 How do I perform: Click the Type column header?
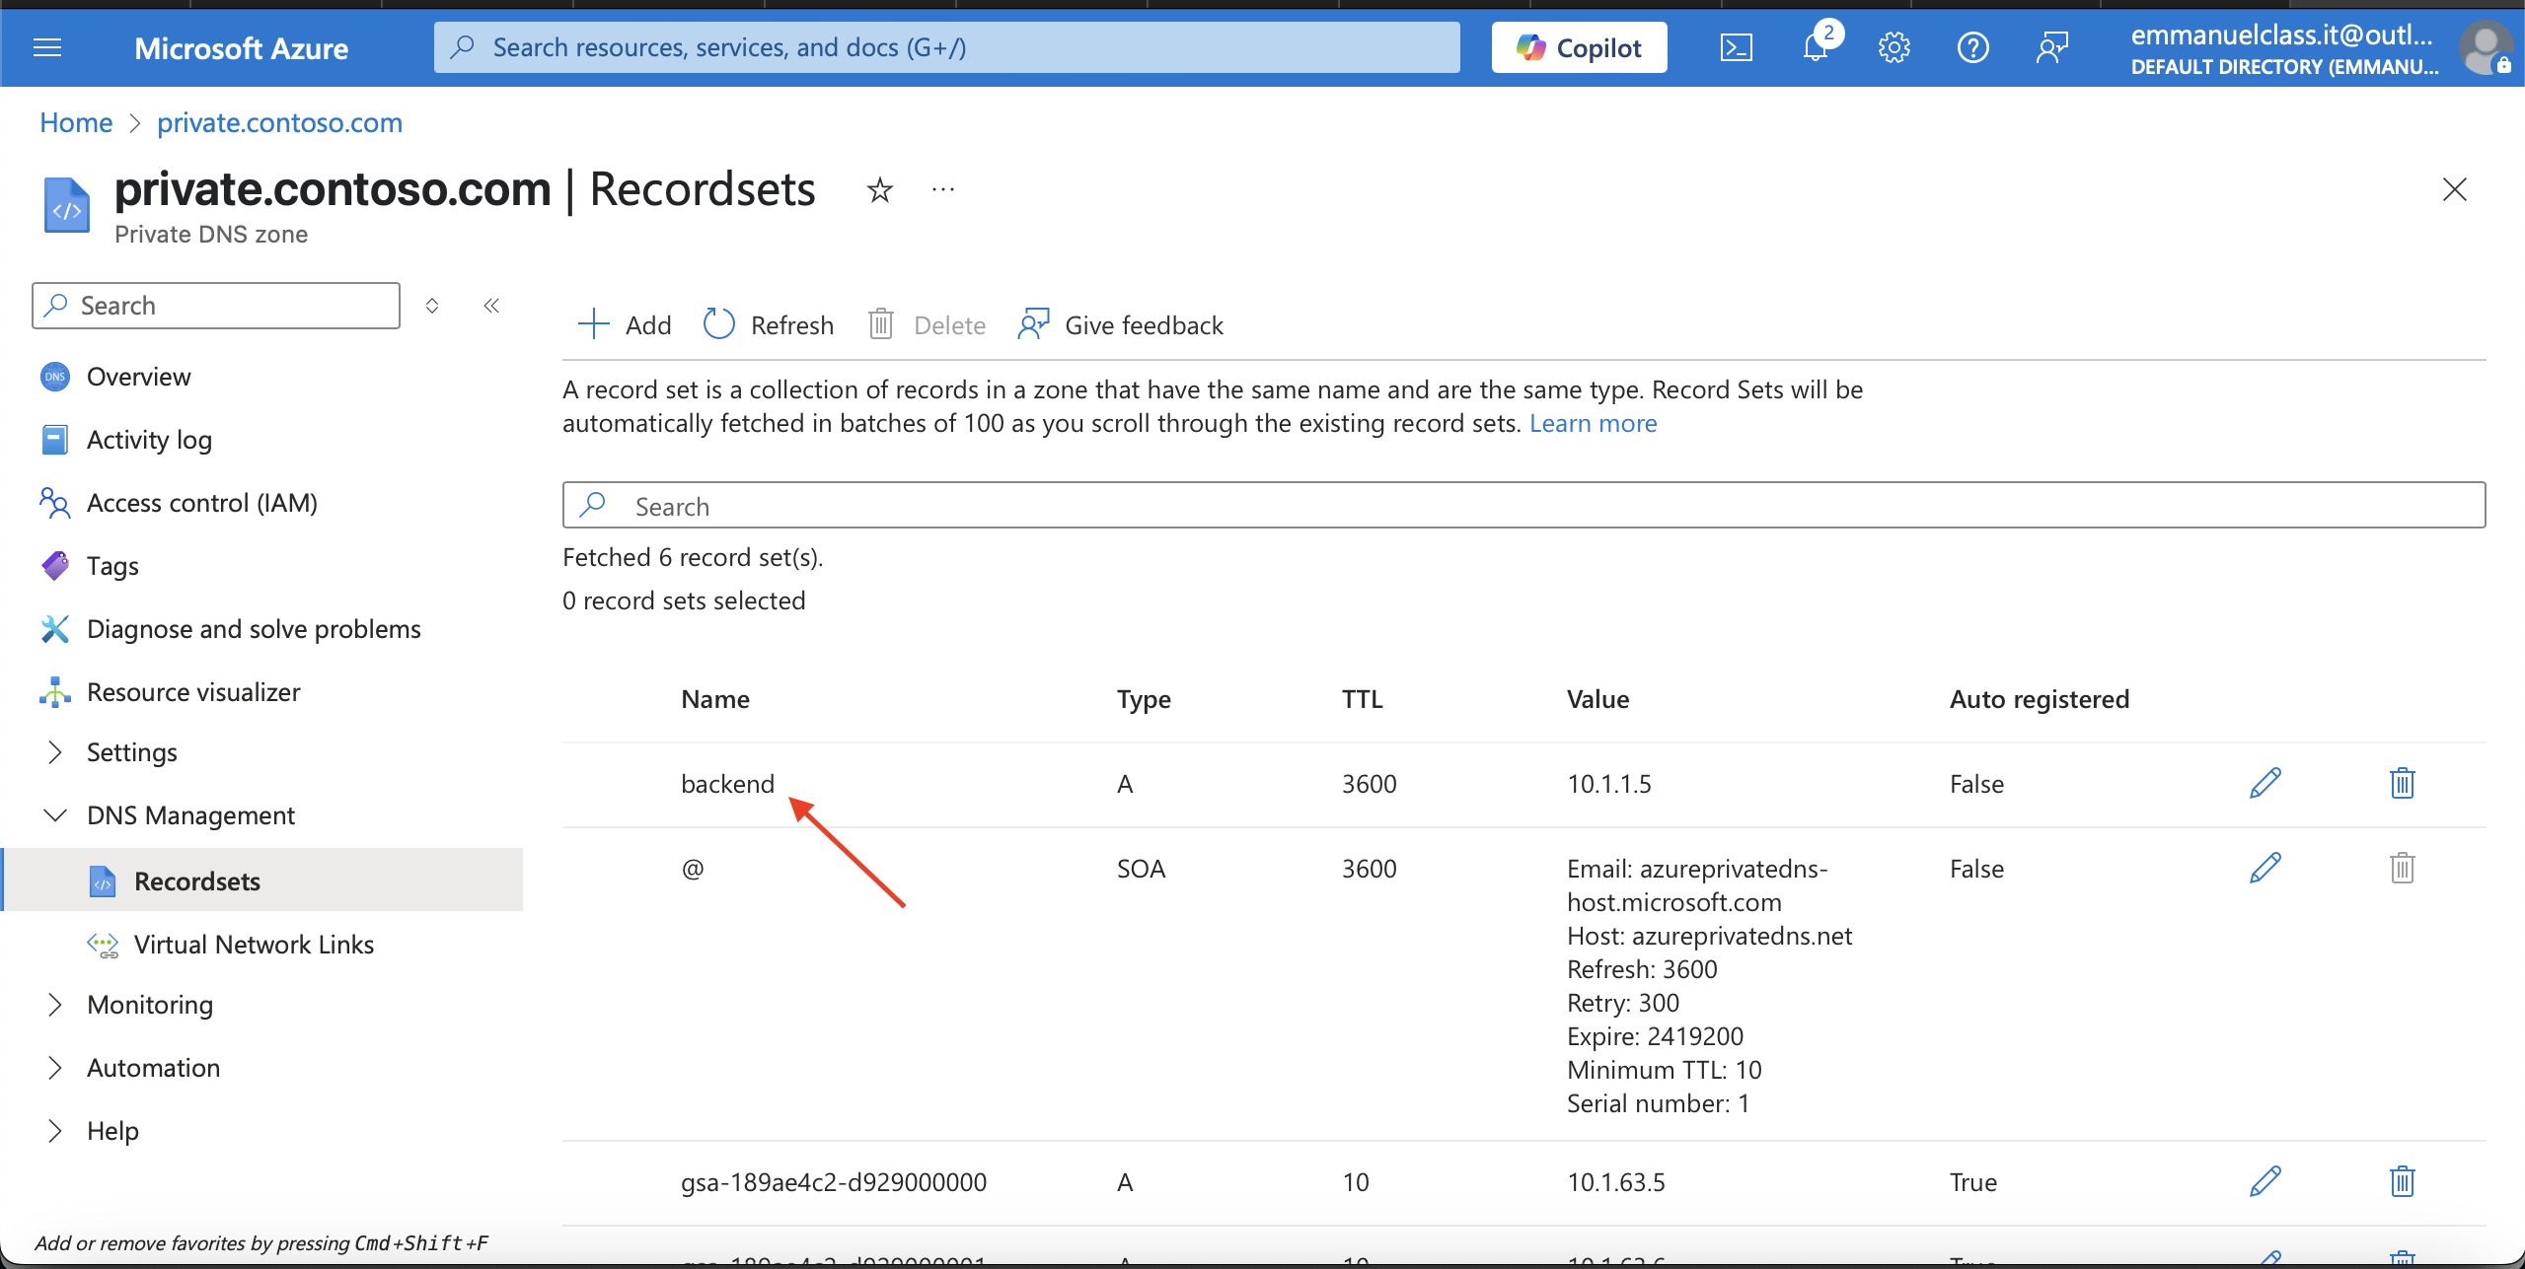tap(1144, 699)
